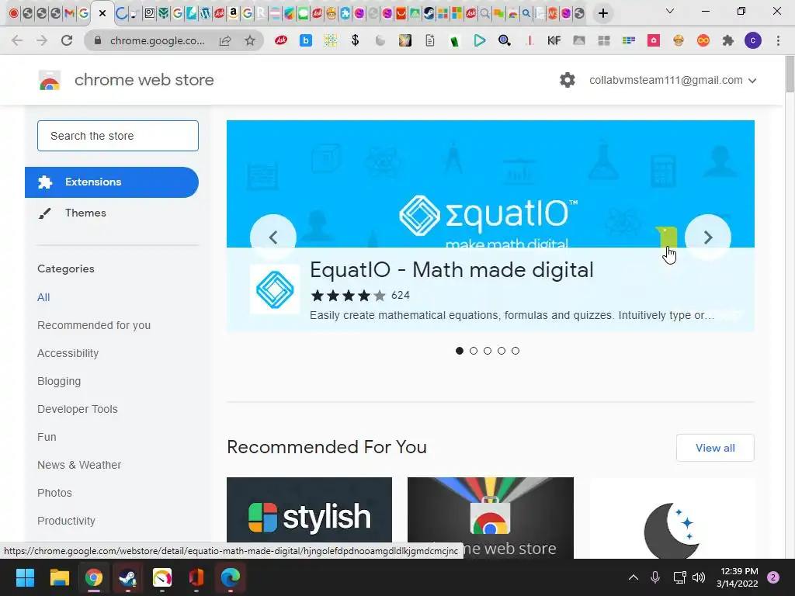Open the pink home extension icon
Viewport: 795px width, 596px height.
pos(654,40)
